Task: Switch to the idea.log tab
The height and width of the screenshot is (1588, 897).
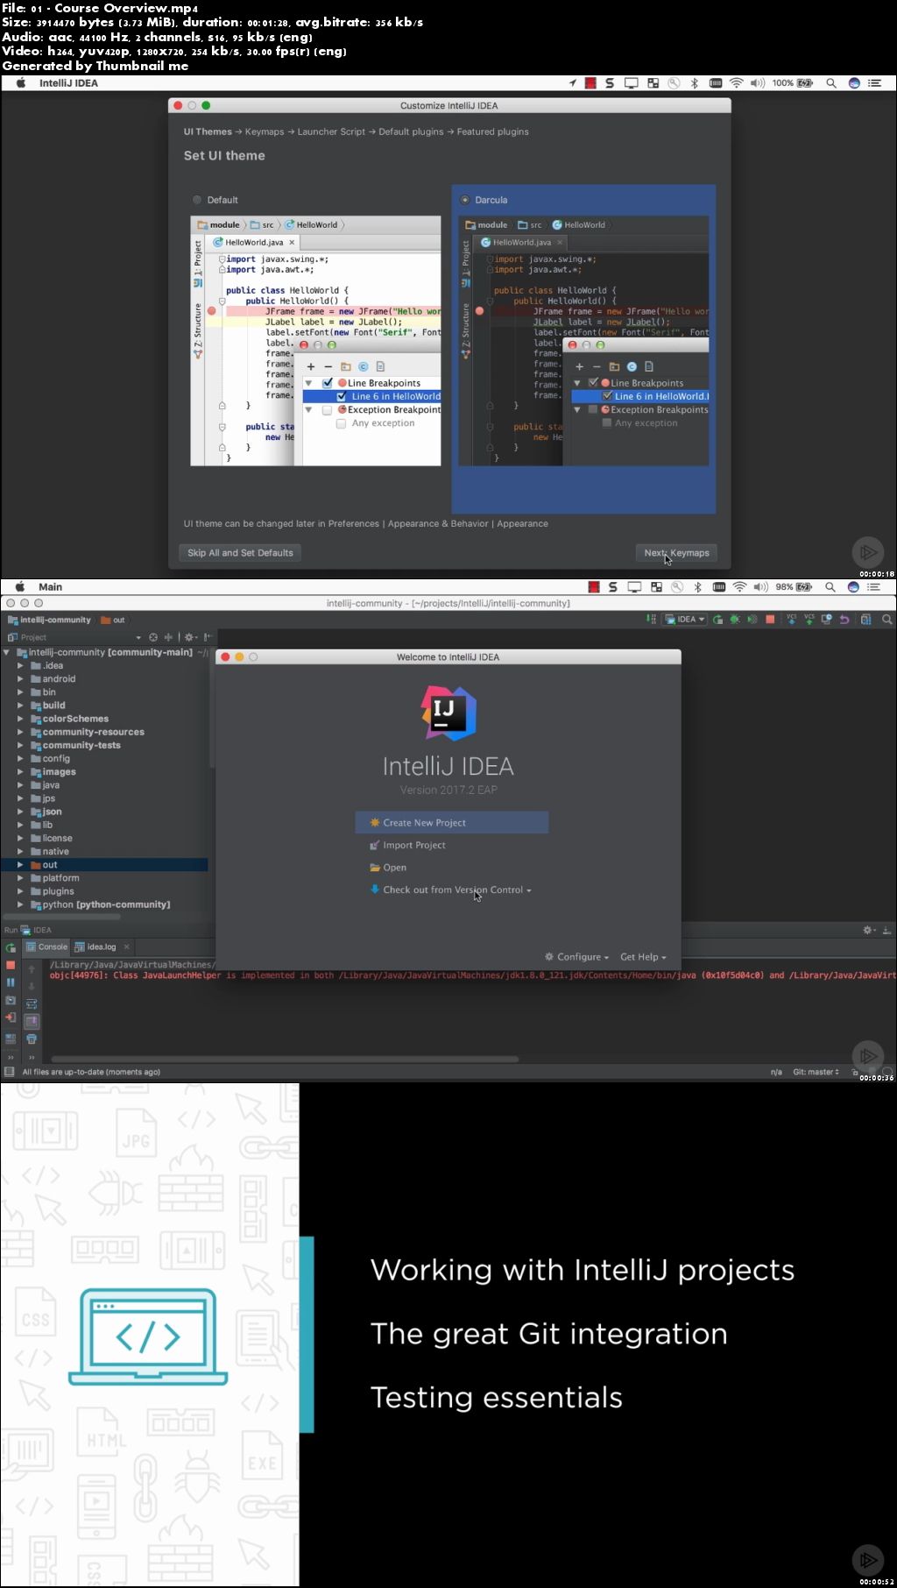Action: (x=95, y=947)
